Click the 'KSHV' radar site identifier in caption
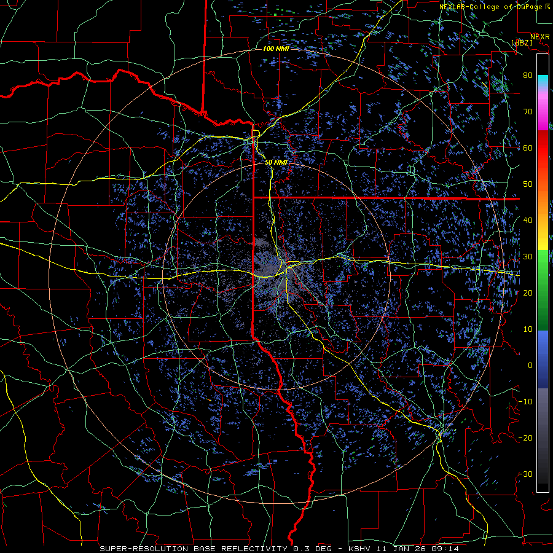Screen dimensions: 553x553 361,549
